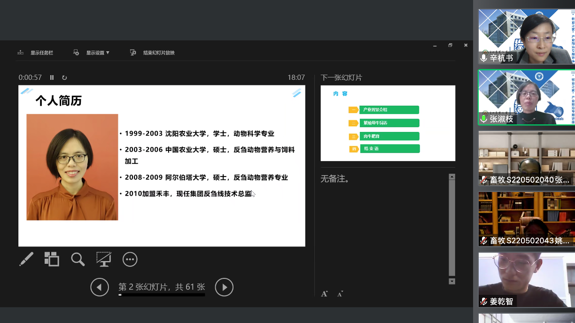Go to the previous slide

(x=100, y=287)
